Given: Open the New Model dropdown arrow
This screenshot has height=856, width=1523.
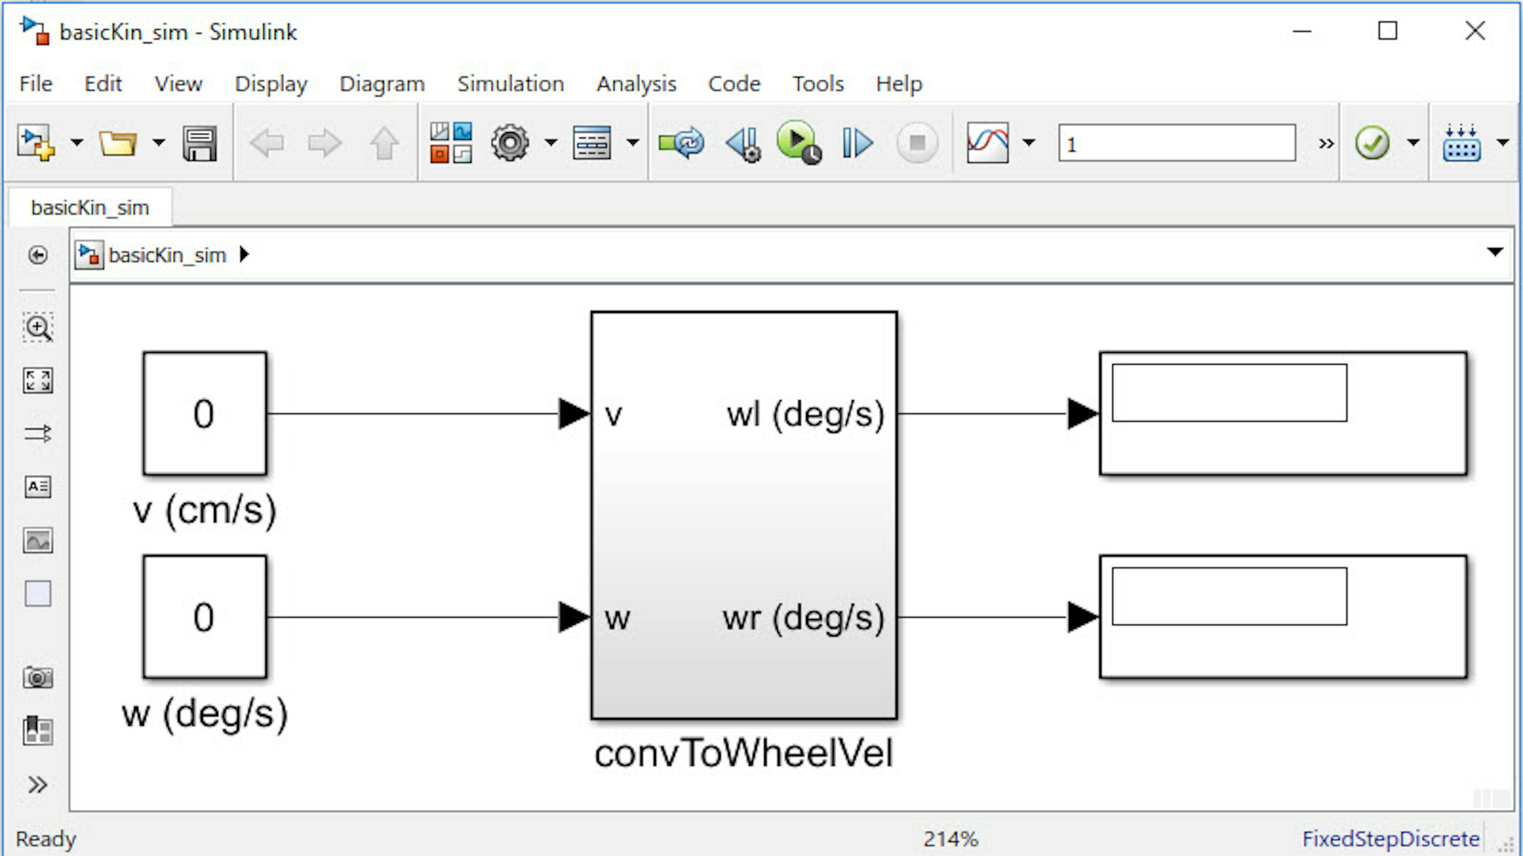Looking at the screenshot, I should 77,142.
